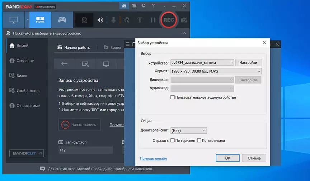
Task: Toggle webcam overlay icon
Action: point(84,20)
